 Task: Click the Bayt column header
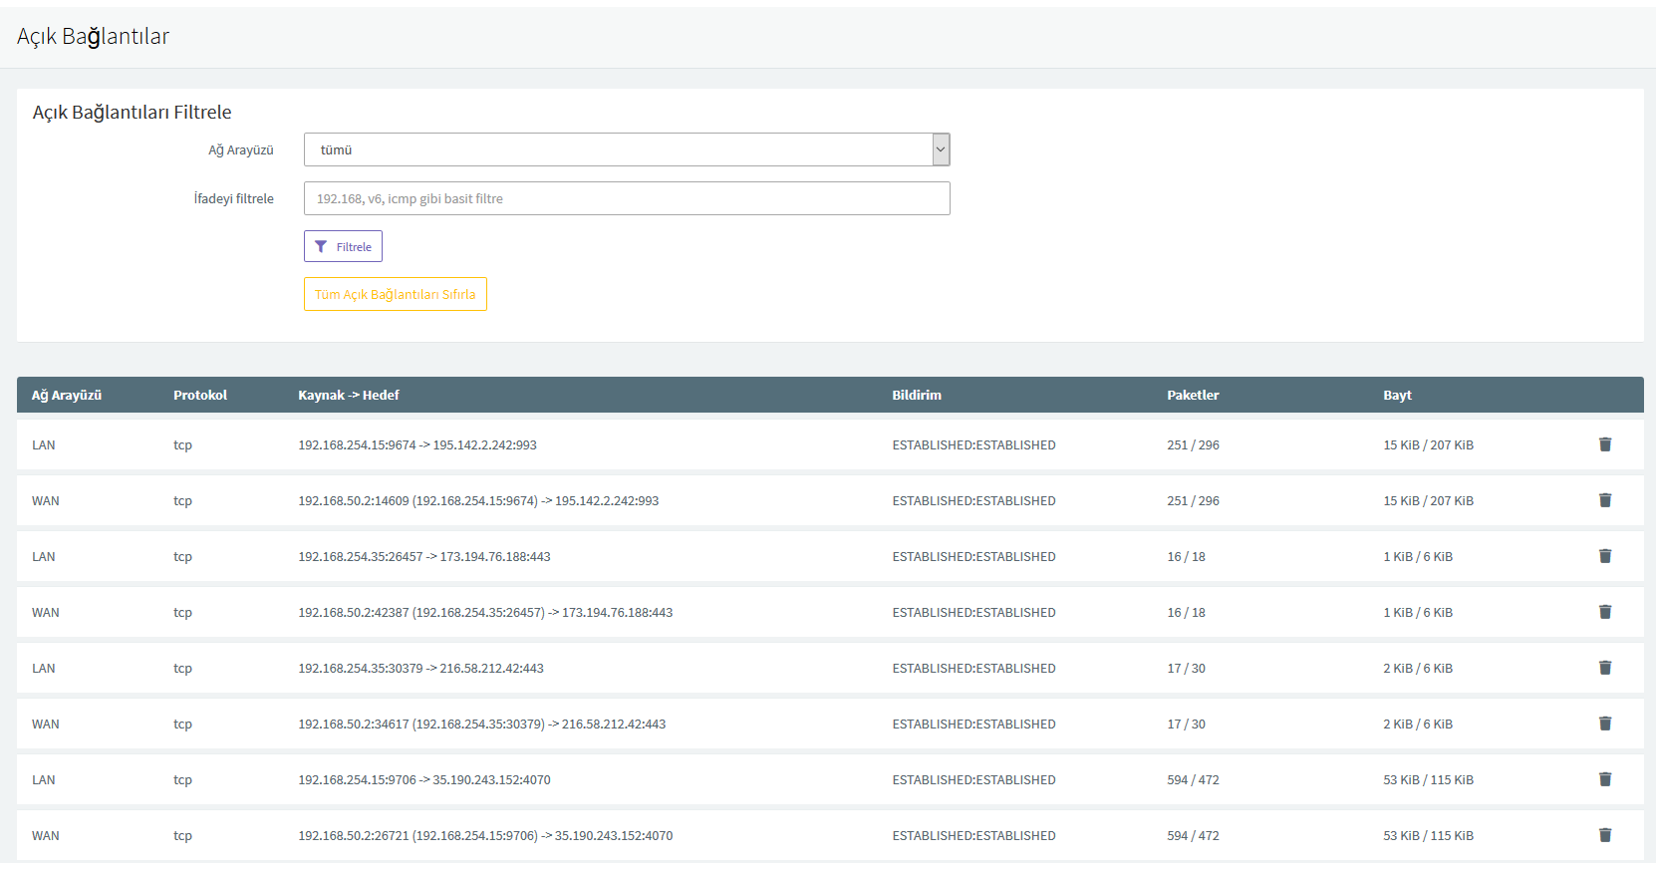tap(1397, 395)
